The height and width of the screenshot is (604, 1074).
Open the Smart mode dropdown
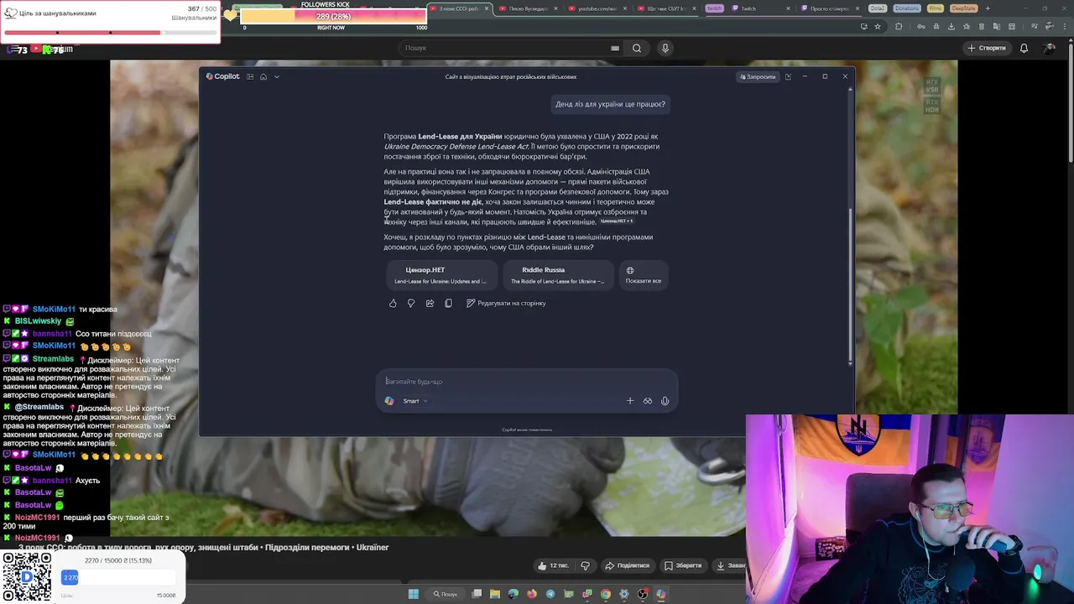415,401
